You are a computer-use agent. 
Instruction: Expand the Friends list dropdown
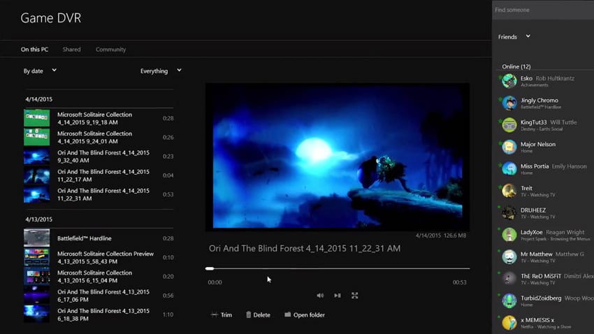[x=514, y=37]
